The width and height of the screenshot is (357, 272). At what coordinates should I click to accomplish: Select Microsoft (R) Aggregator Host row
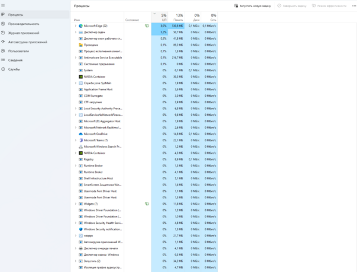pyautogui.click(x=145, y=121)
